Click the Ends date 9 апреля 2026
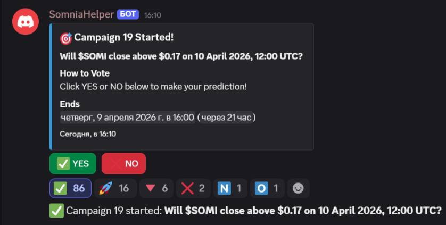446x225 pixels. [x=127, y=117]
